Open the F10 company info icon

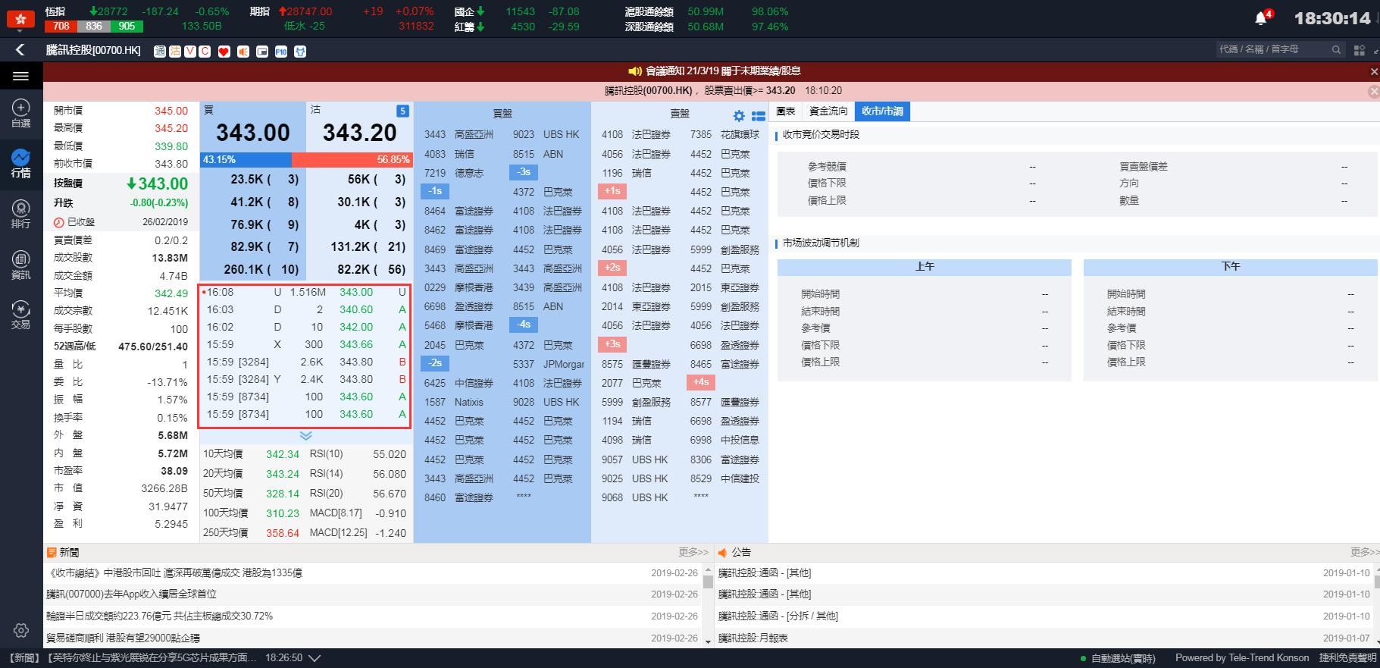pyautogui.click(x=281, y=52)
